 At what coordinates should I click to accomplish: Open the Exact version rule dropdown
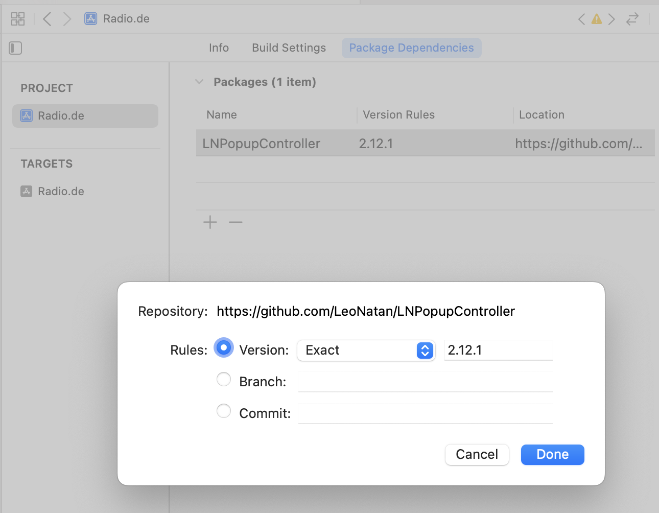[366, 351]
